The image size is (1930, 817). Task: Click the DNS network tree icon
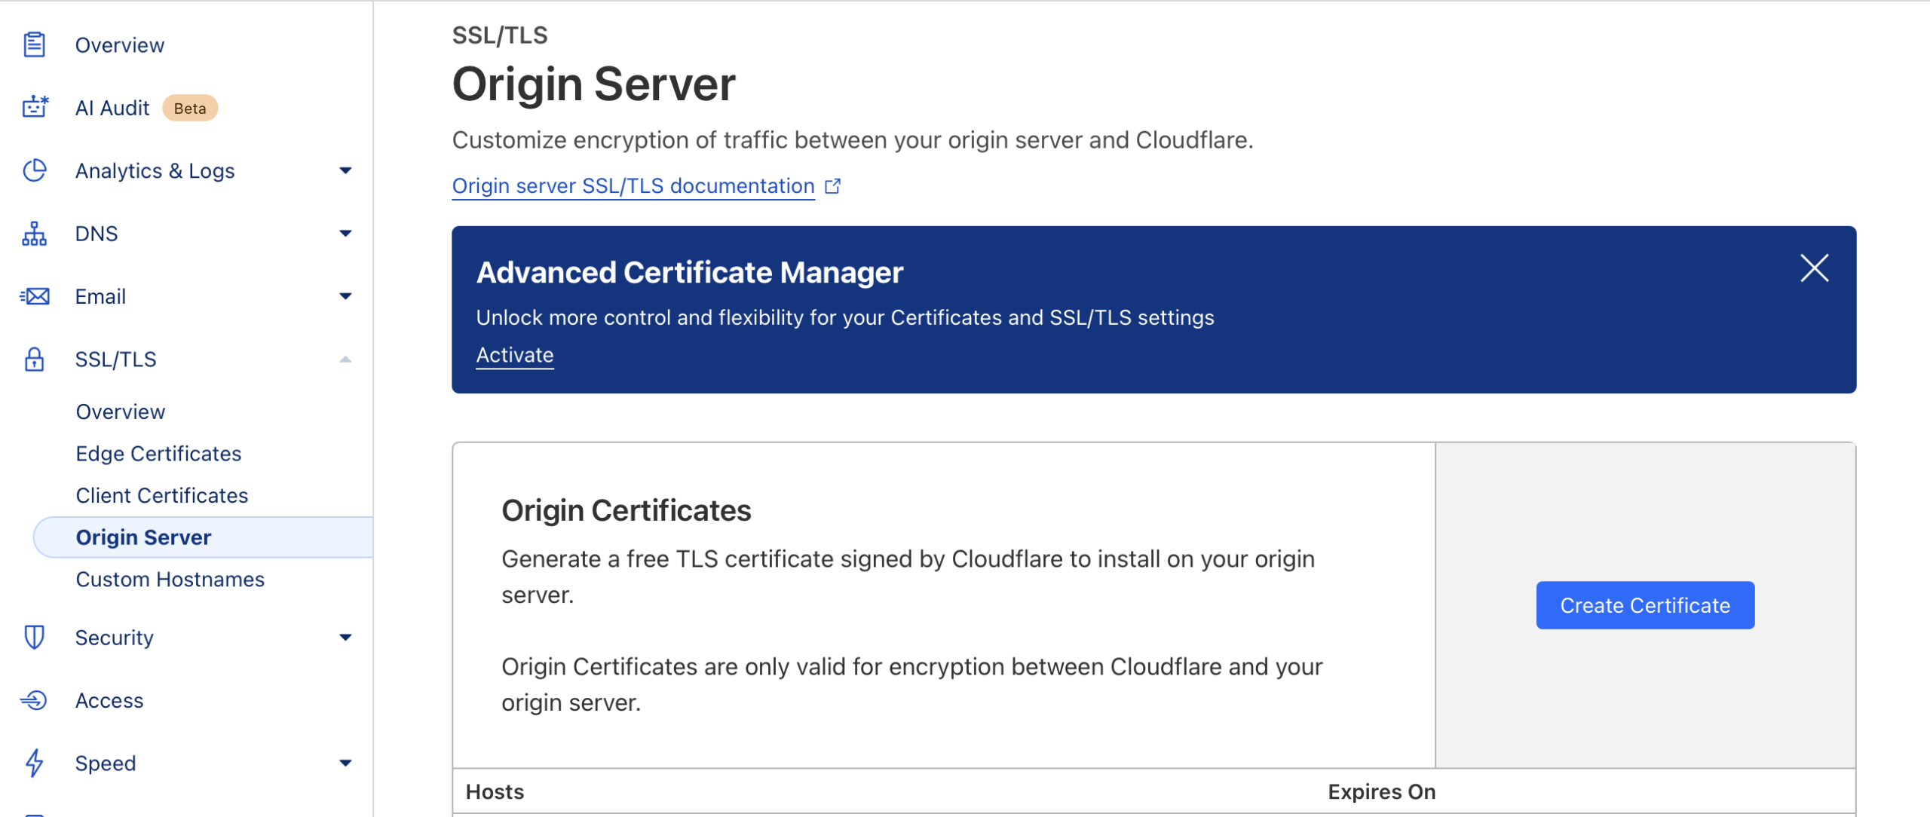35,234
